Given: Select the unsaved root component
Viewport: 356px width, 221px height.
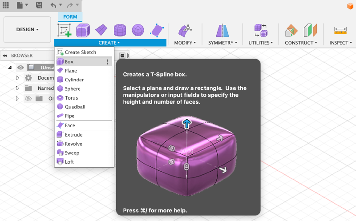Looking at the screenshot, I should (40, 68).
